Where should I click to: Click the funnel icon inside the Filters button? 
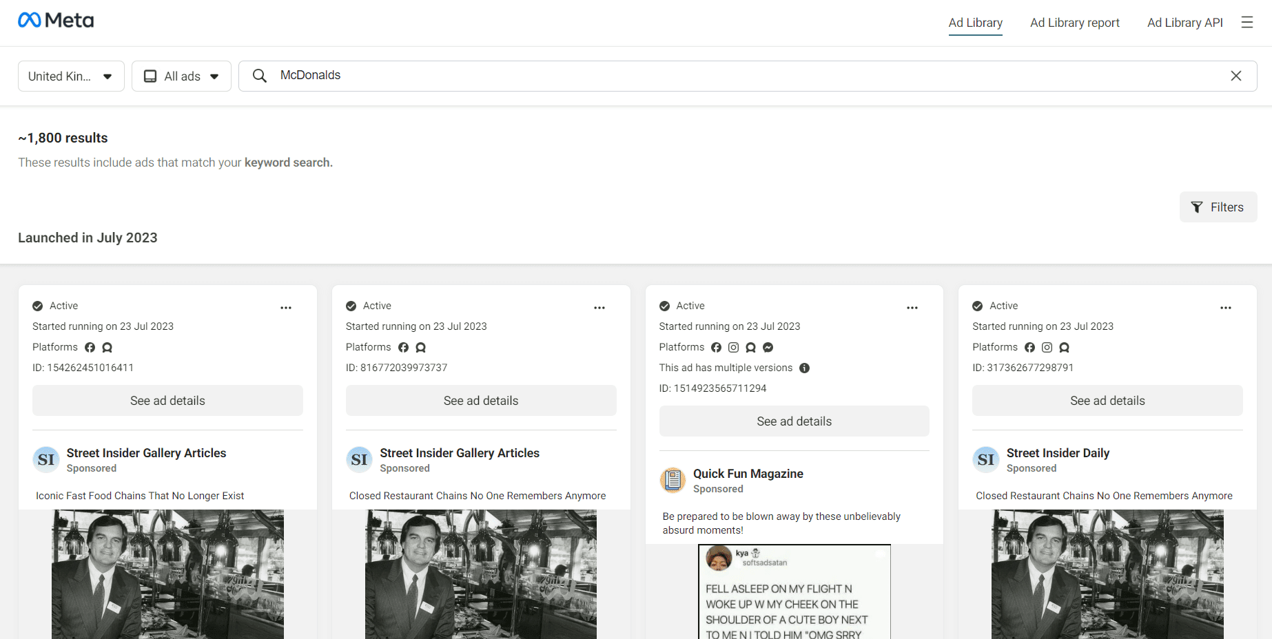(x=1198, y=207)
